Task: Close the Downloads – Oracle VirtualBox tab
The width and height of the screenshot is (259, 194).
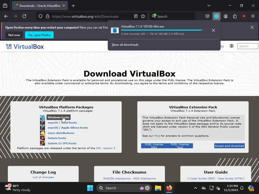Action: pyautogui.click(x=64, y=6)
